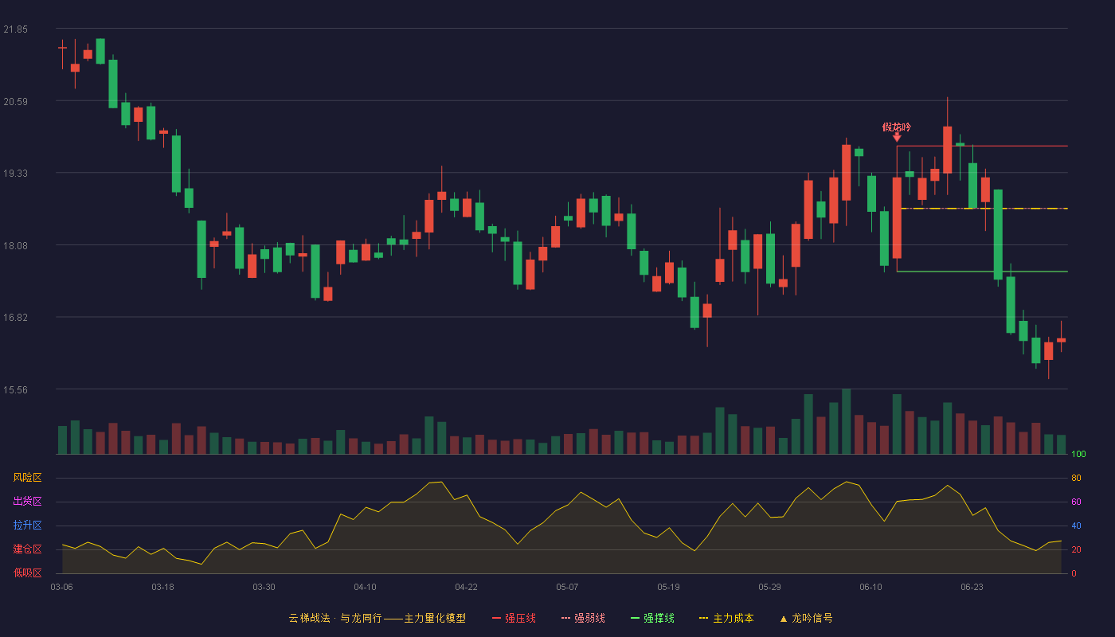
Task: Click the orange 80 indicator scale value
Action: [x=1076, y=479]
